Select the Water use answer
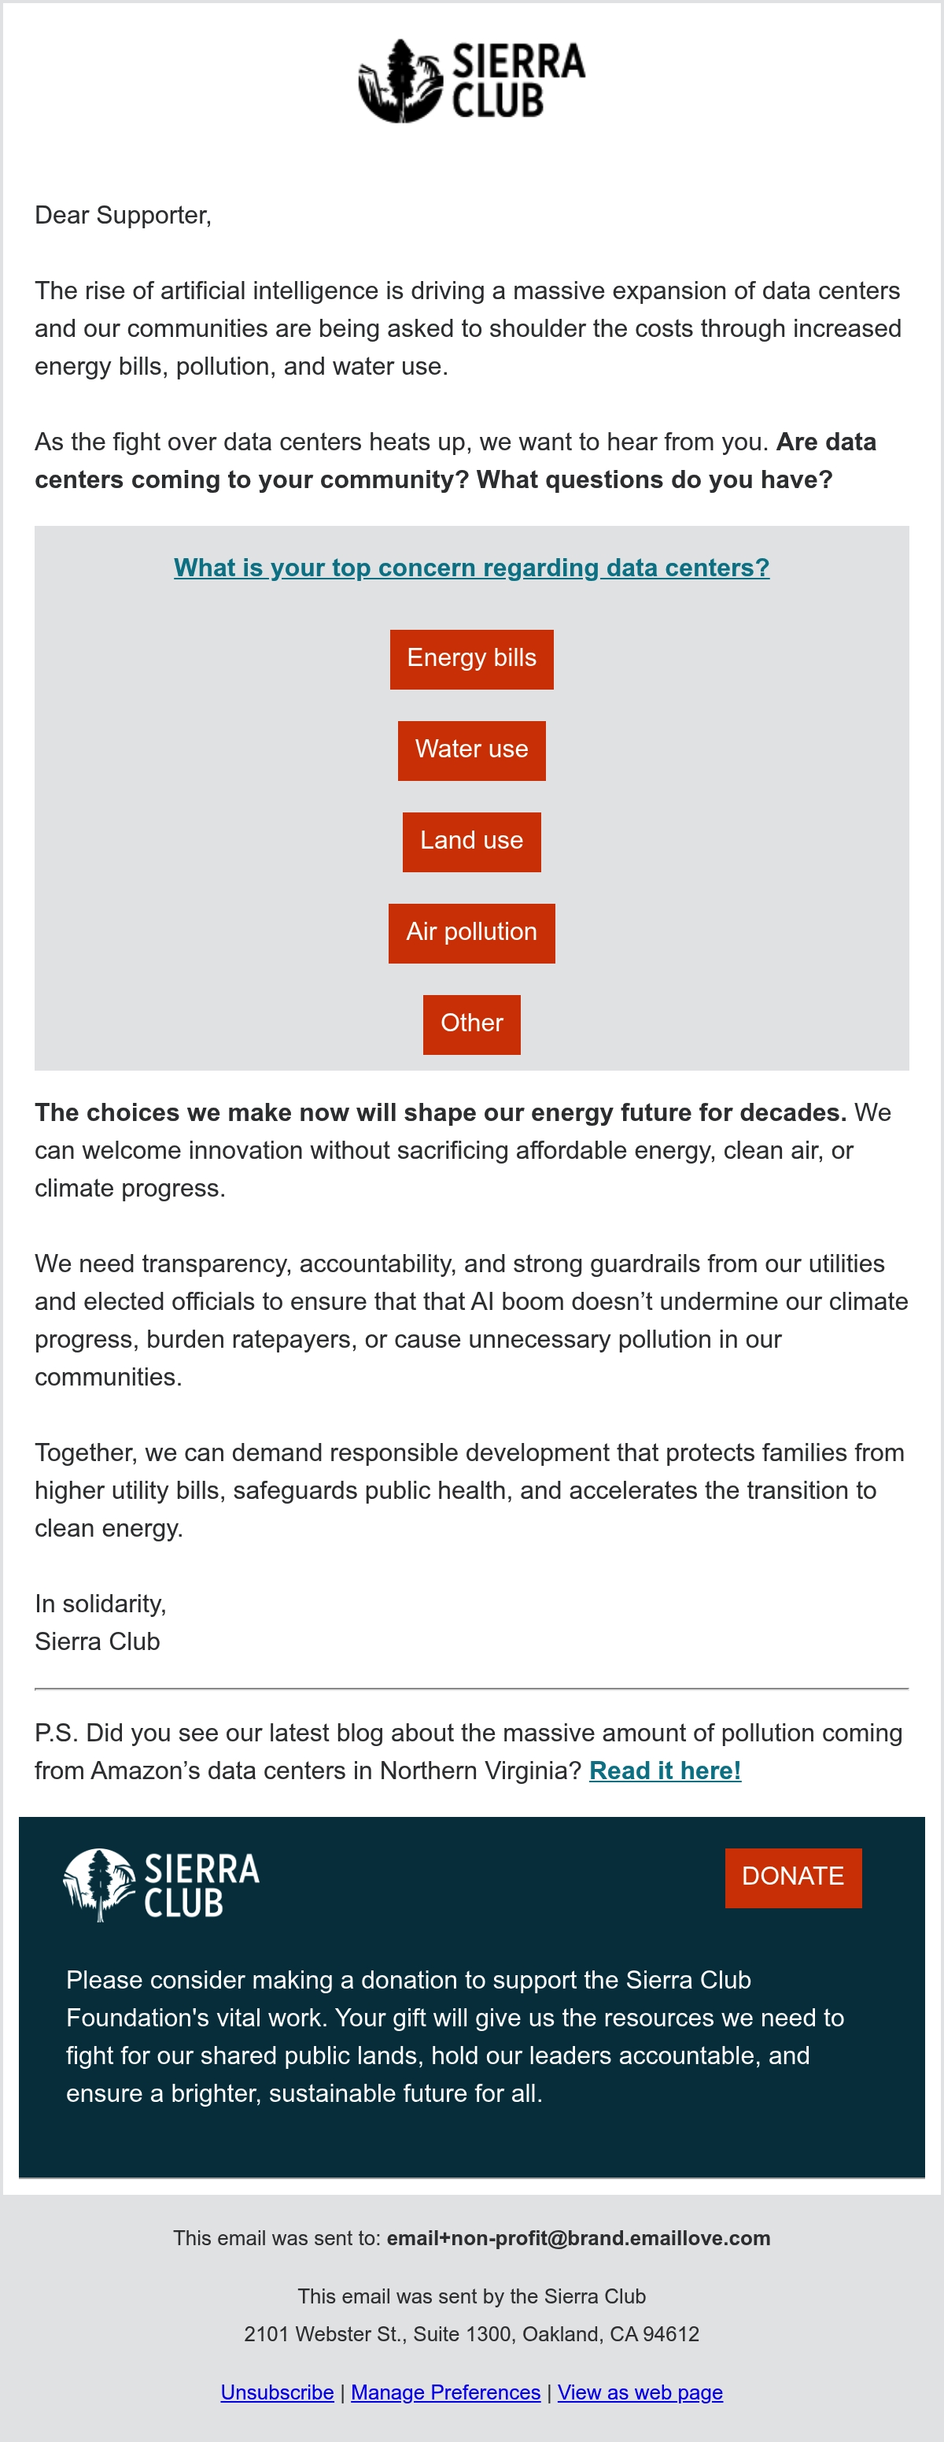944x2442 pixels. point(471,750)
